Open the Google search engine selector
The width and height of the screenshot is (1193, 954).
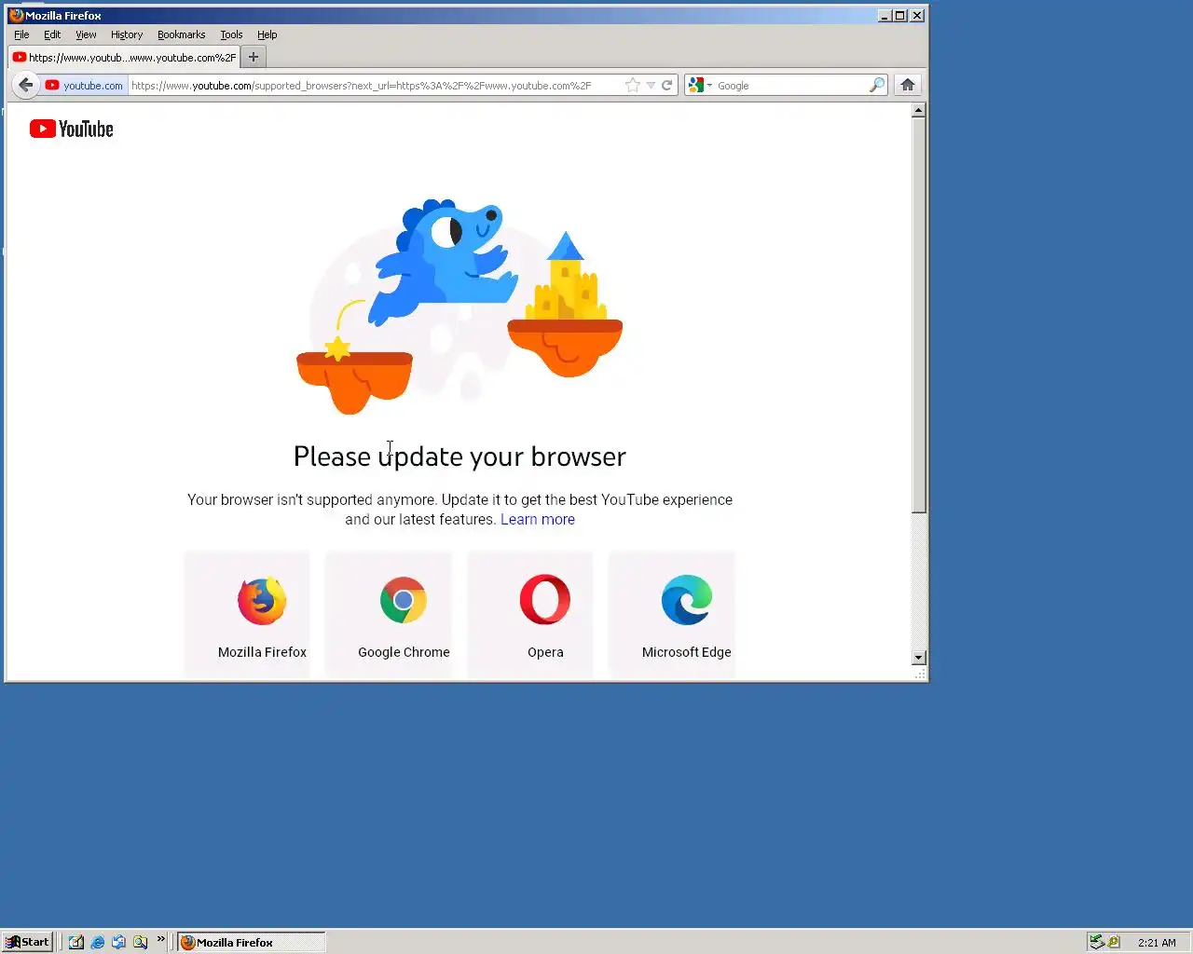(700, 85)
